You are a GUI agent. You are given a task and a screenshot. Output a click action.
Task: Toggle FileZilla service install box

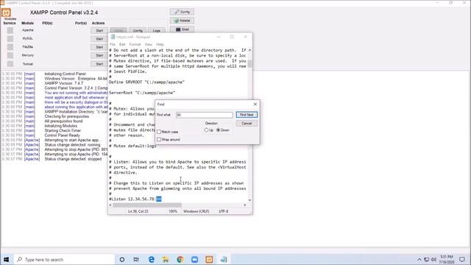10,47
